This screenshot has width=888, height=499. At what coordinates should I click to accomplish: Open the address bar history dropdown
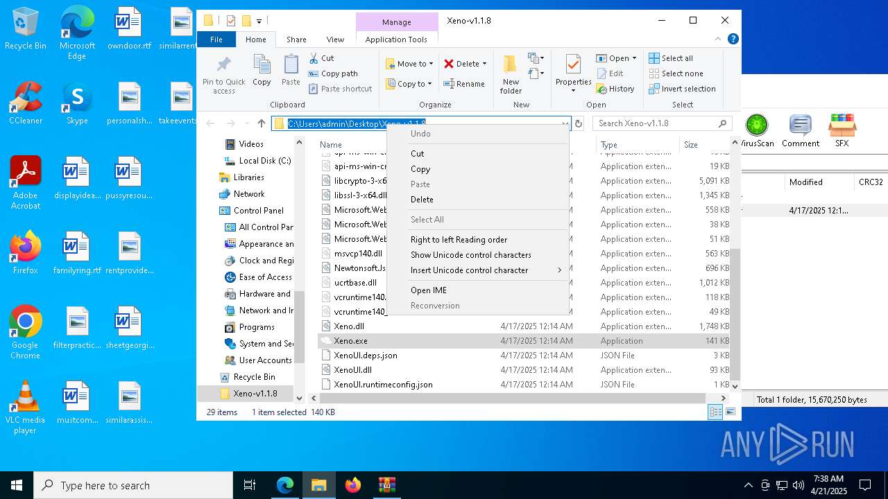point(564,123)
